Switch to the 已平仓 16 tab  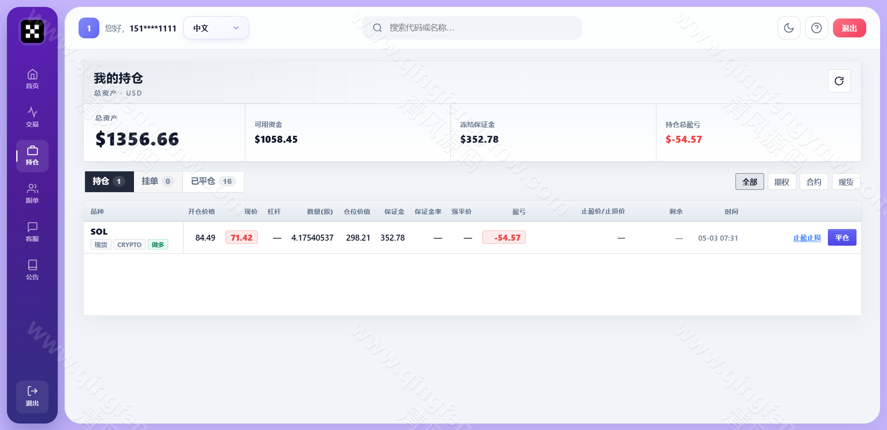click(213, 182)
